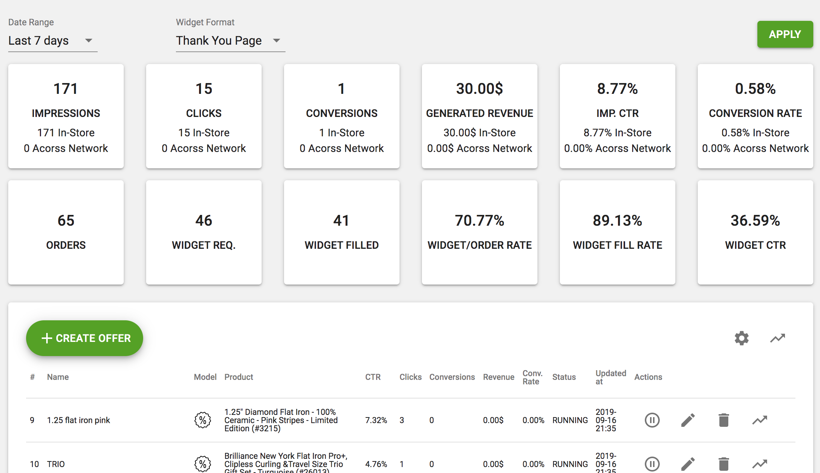Open the trend chart for TRIO offer

pos(759,464)
